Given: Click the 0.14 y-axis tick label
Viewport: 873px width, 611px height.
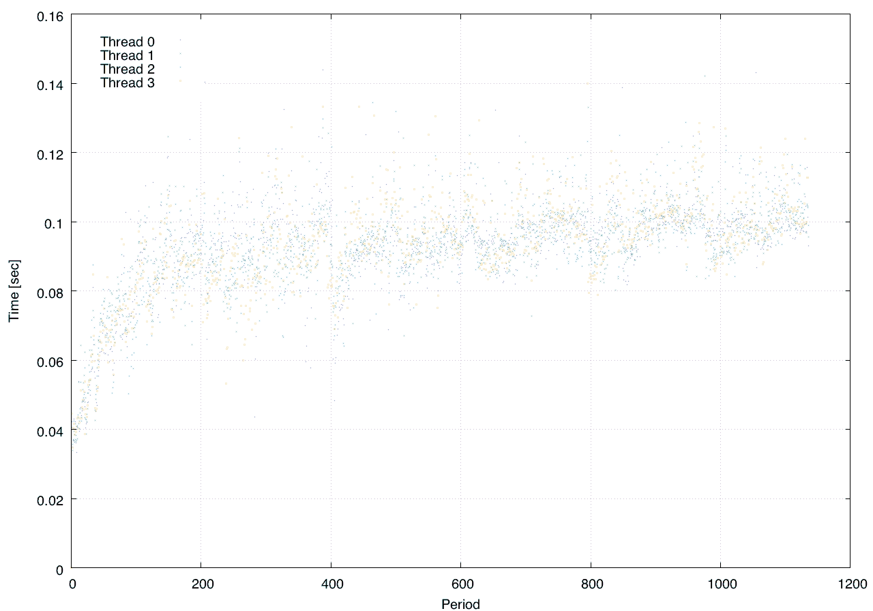Looking at the screenshot, I should [x=49, y=84].
